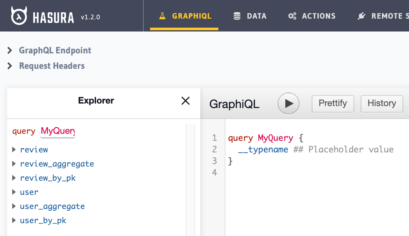Select the review_aggregate field label
Image resolution: width=409 pixels, height=236 pixels.
(57, 164)
